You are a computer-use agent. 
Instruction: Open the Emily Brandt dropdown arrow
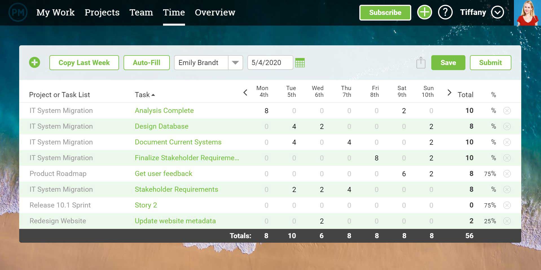235,63
